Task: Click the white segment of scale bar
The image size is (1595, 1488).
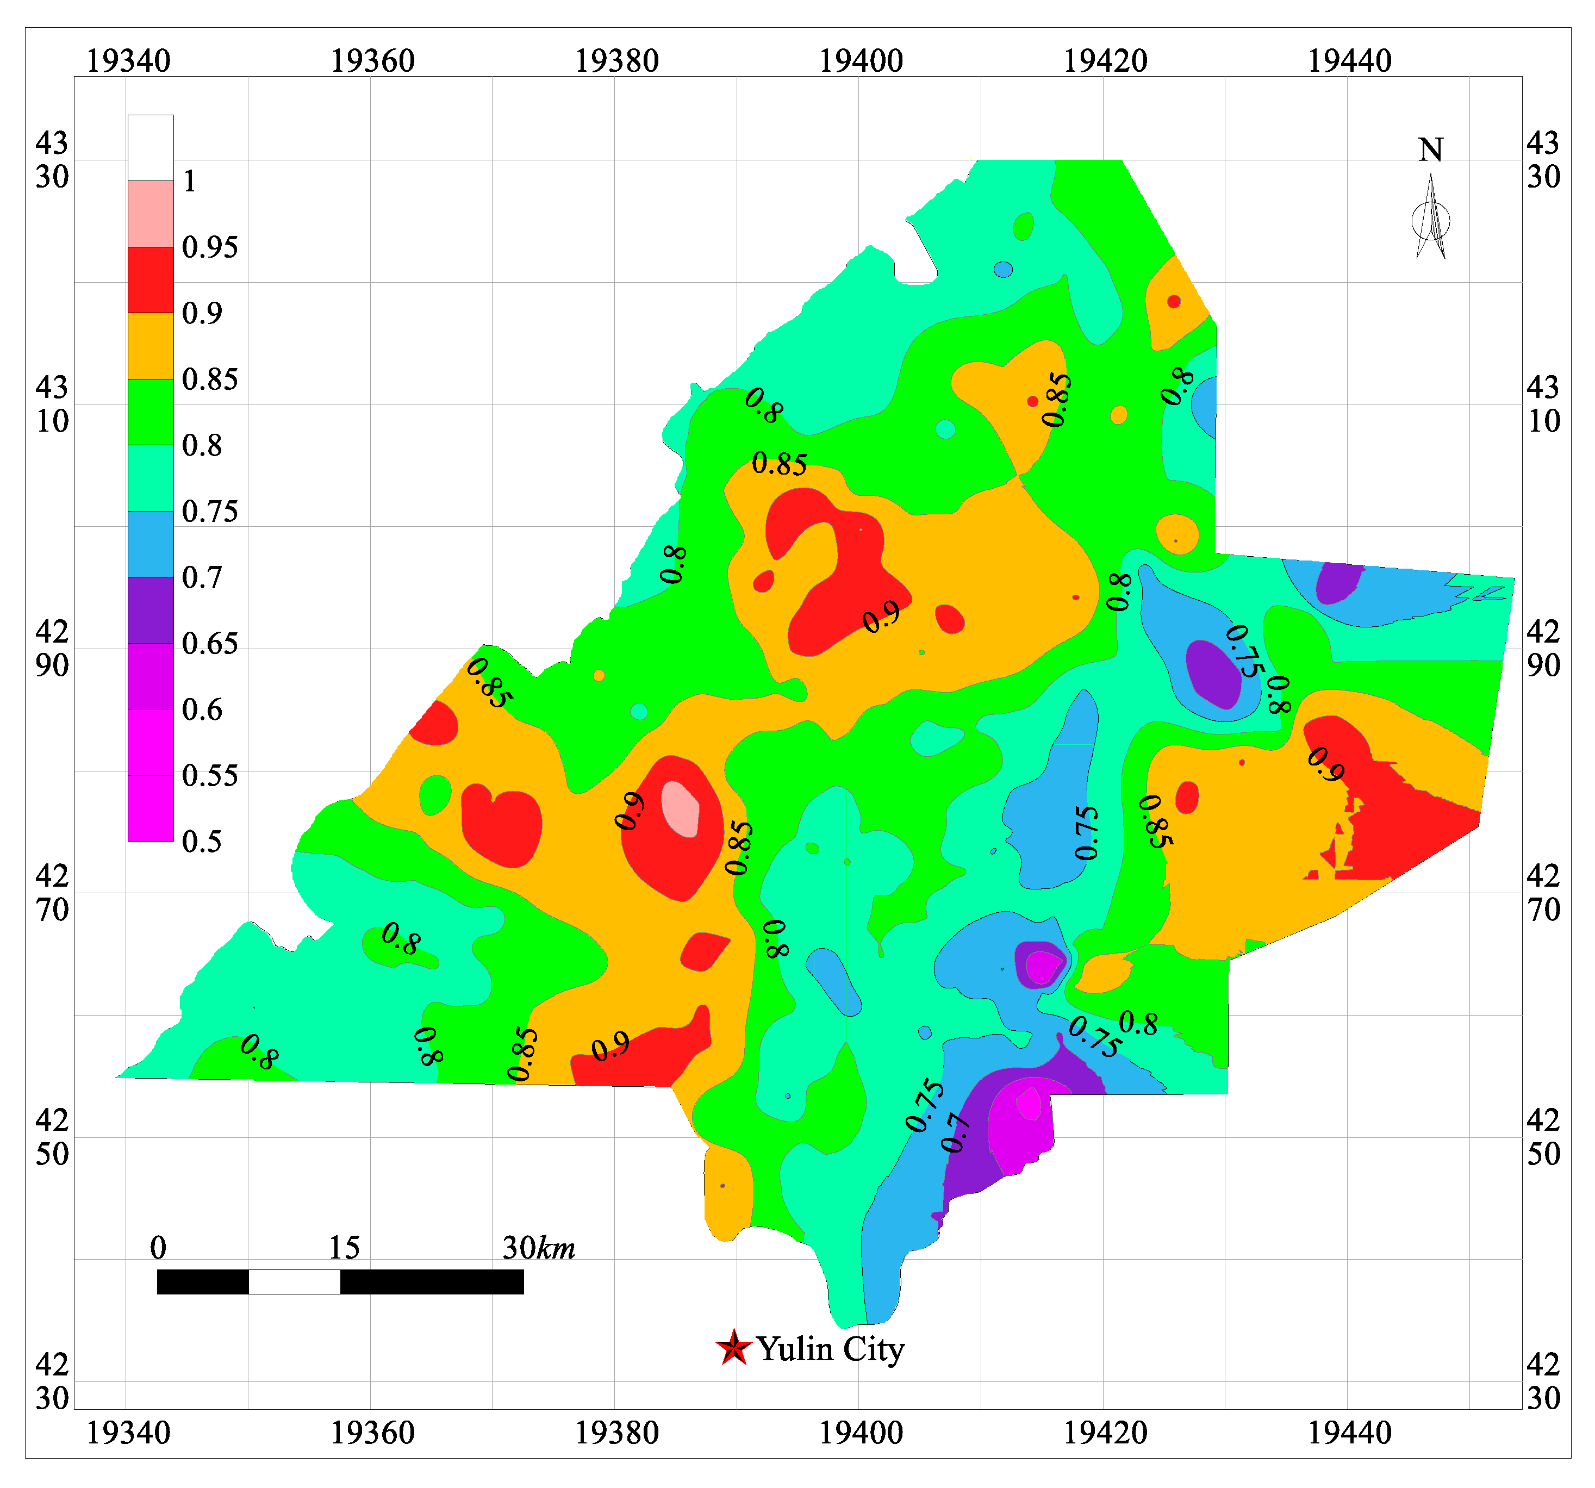Action: [295, 1282]
